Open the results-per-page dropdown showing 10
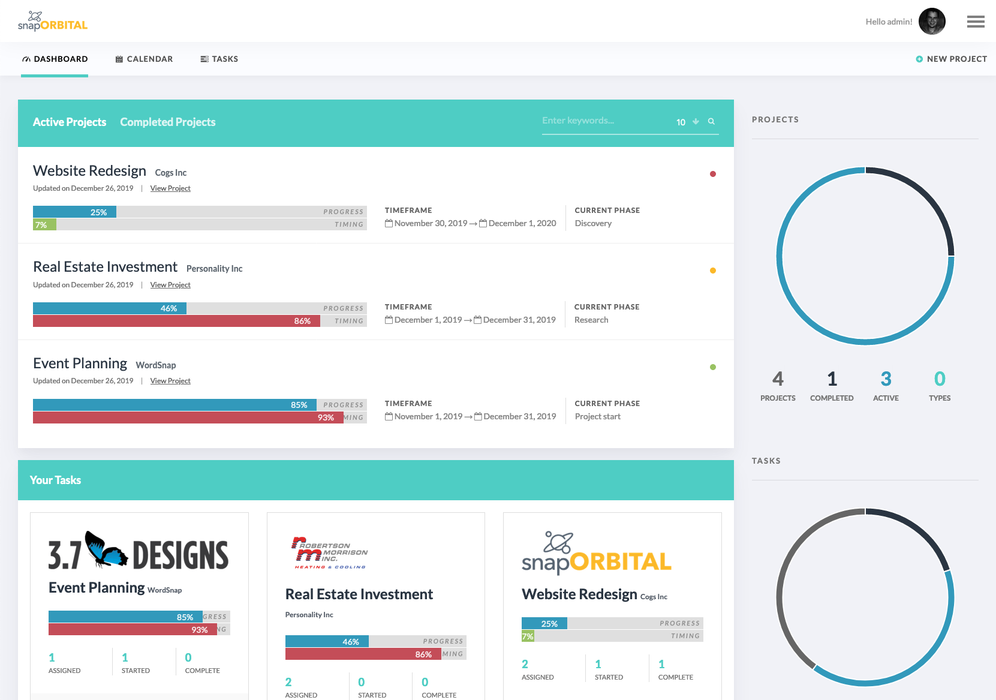The width and height of the screenshot is (996, 700). (x=687, y=122)
